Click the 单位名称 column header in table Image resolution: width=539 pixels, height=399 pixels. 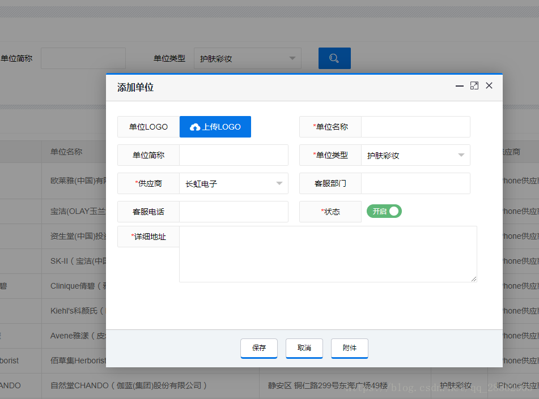point(66,152)
